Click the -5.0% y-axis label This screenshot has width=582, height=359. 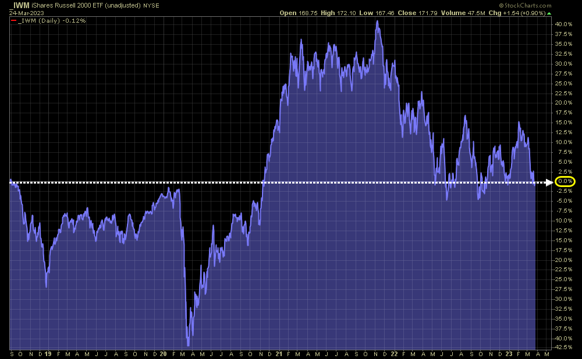(564, 201)
